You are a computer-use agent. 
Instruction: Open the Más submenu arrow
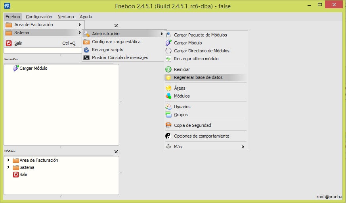(x=243, y=147)
